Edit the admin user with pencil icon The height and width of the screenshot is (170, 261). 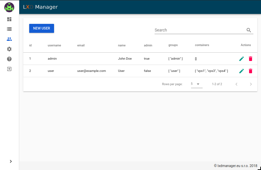[x=241, y=59]
